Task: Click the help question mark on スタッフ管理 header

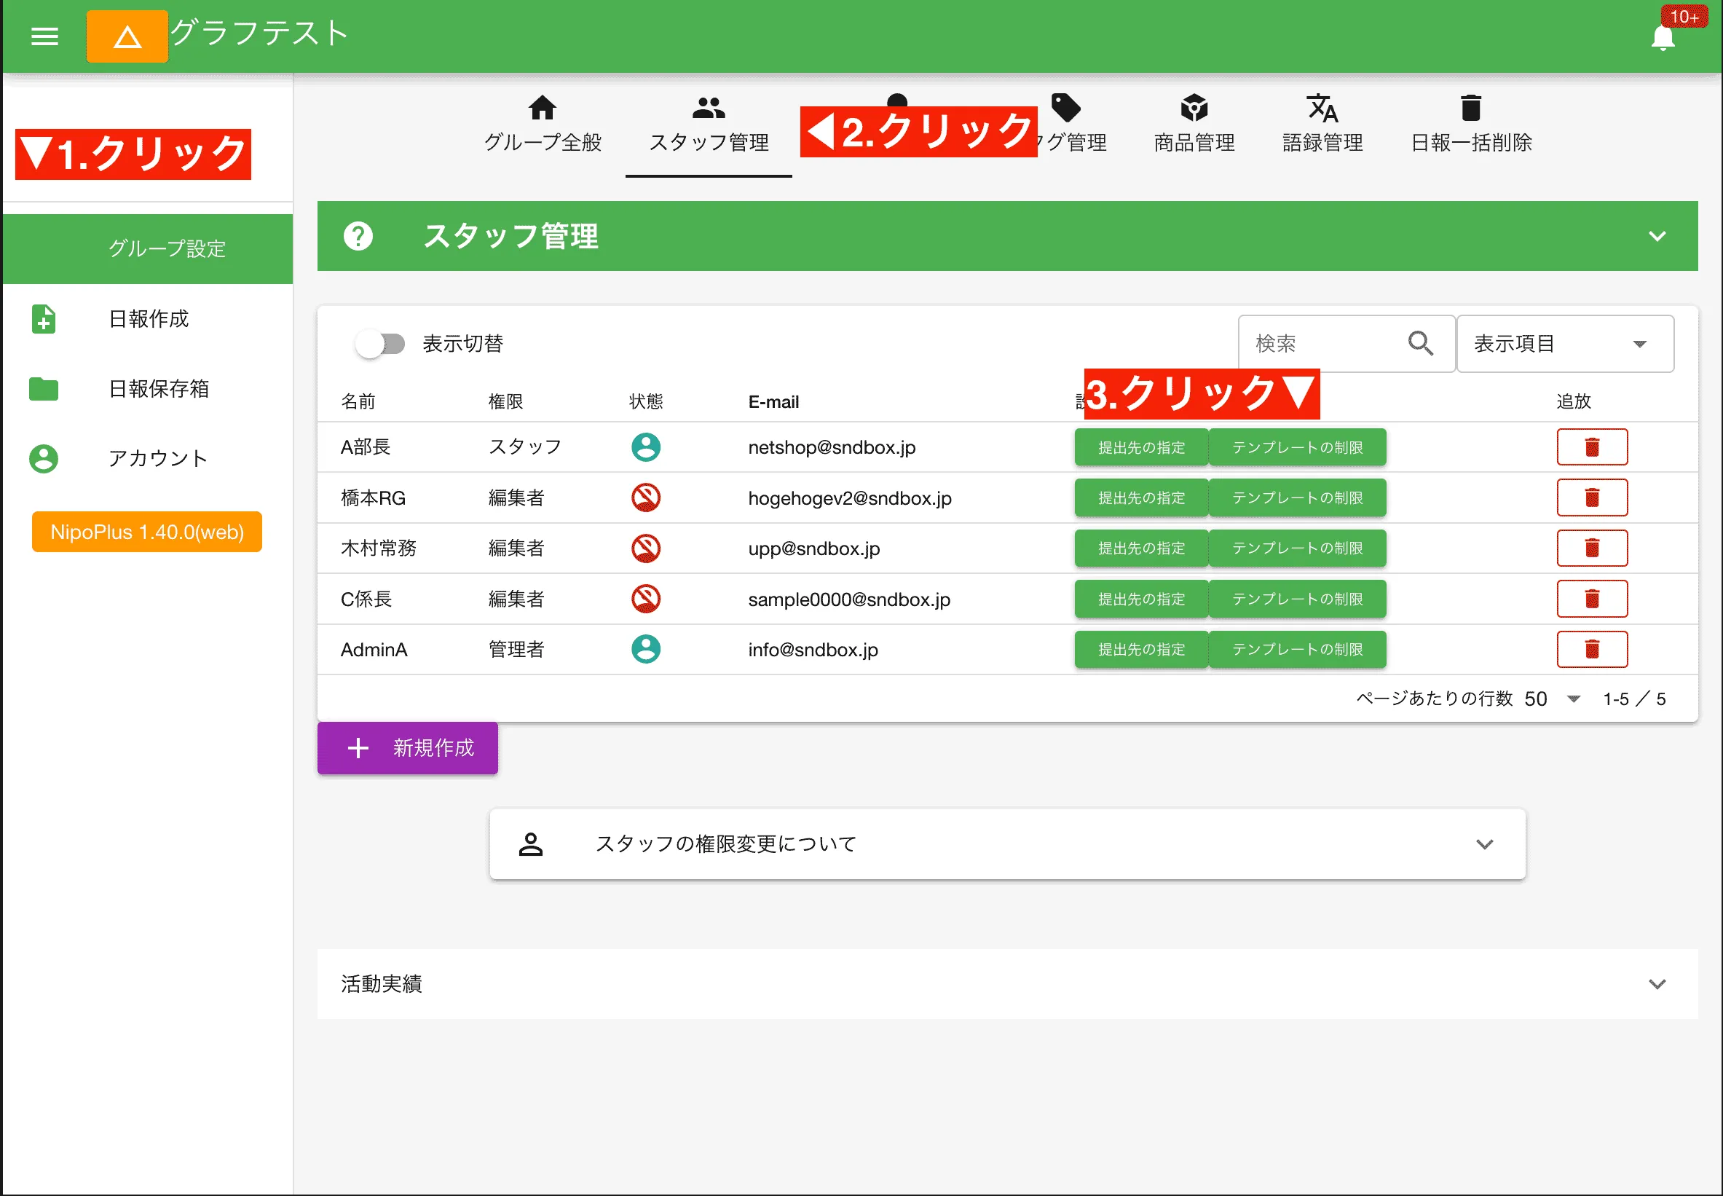Action: 359,236
